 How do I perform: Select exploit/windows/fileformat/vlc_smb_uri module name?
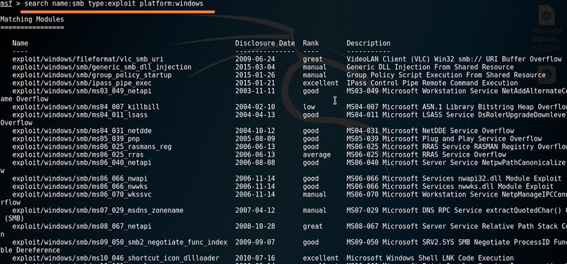point(88,59)
